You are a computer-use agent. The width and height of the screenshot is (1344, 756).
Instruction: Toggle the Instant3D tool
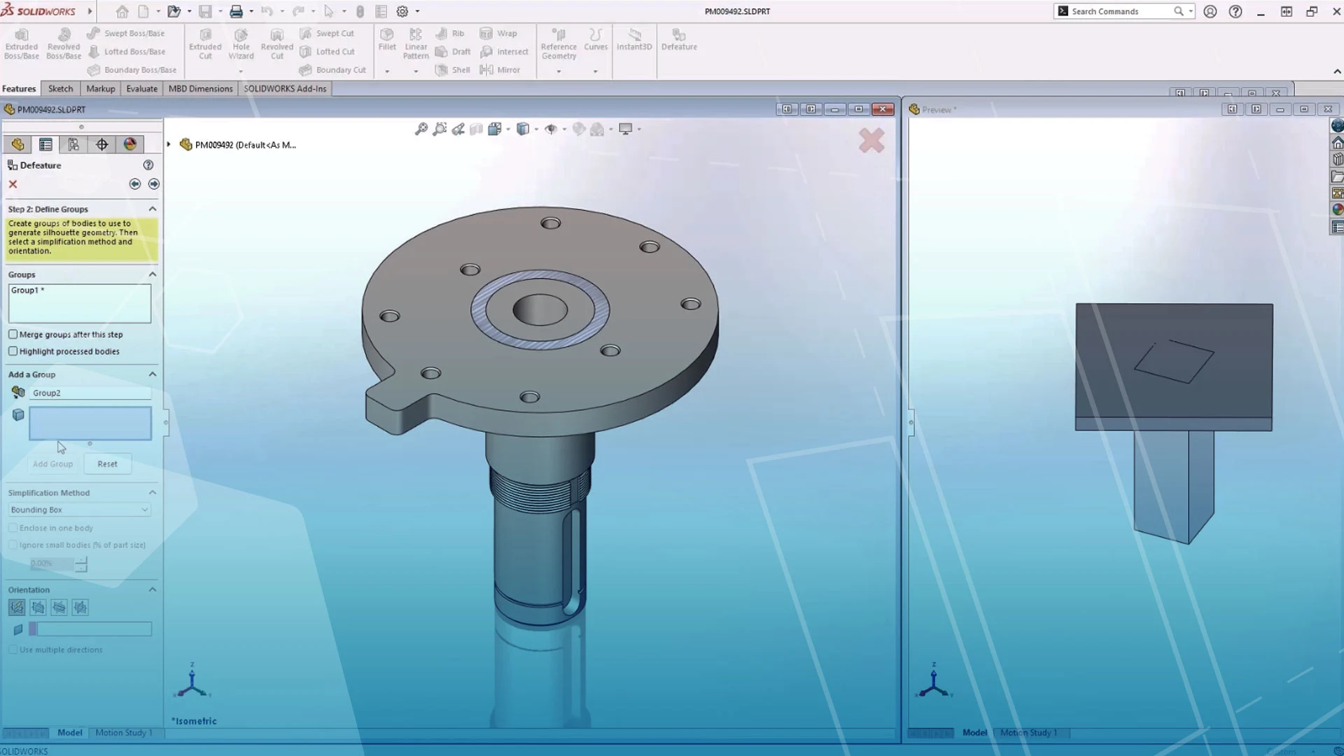pyautogui.click(x=634, y=40)
